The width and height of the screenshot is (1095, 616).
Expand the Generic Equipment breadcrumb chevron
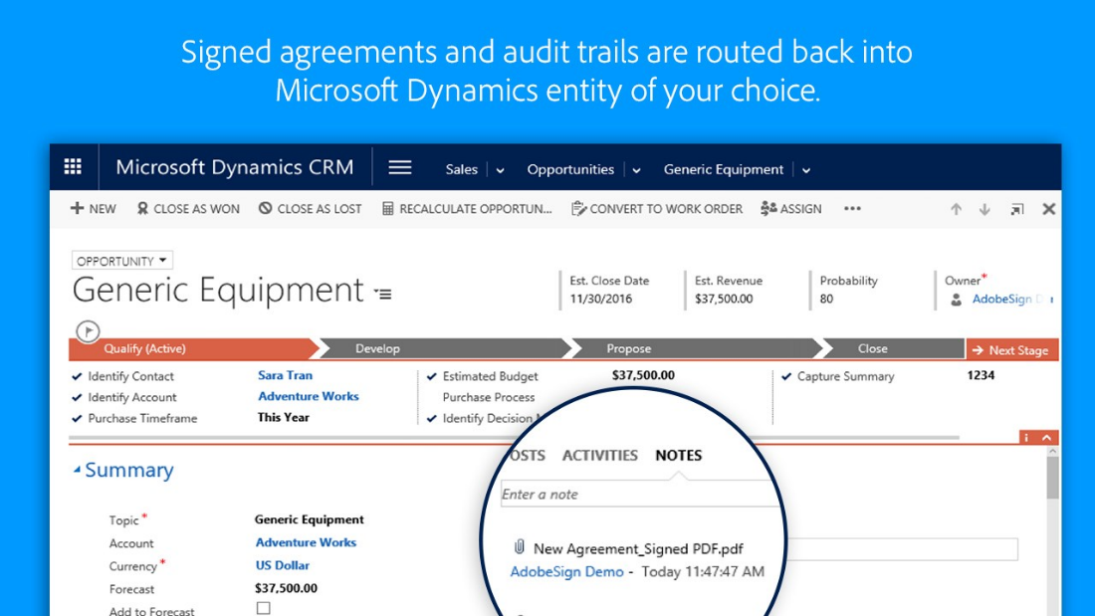pos(806,170)
